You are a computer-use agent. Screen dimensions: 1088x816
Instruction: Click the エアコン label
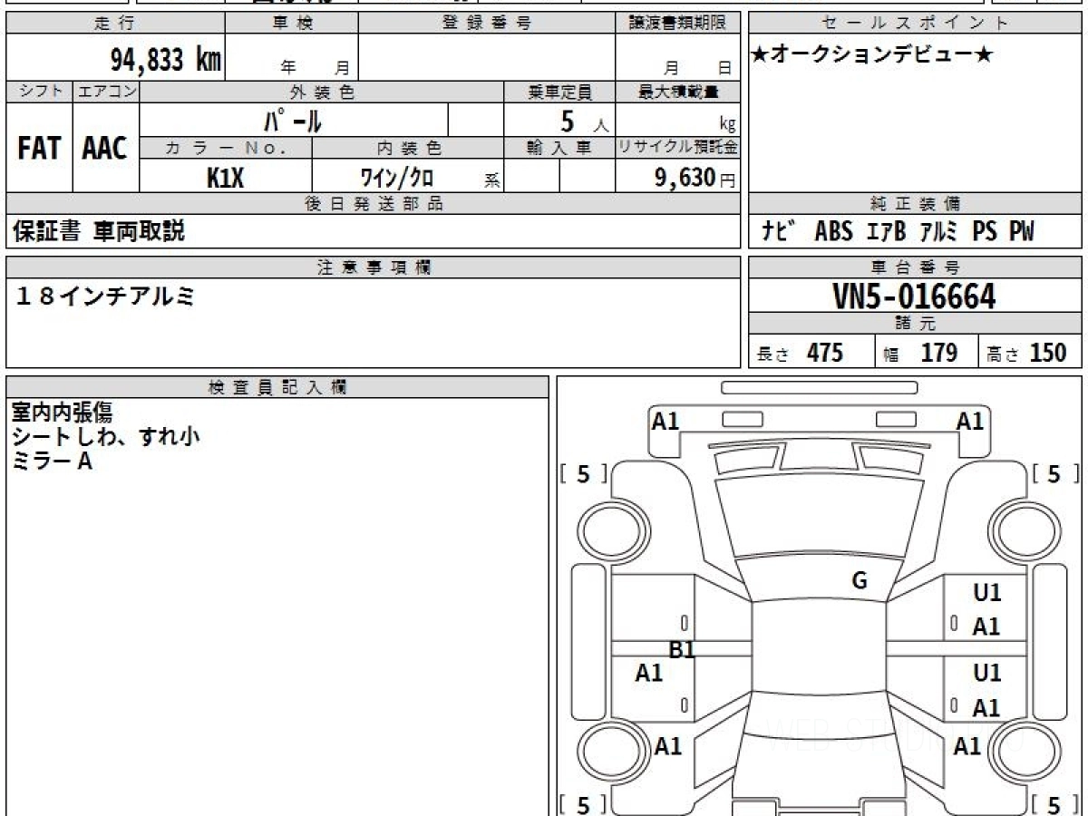[x=106, y=92]
